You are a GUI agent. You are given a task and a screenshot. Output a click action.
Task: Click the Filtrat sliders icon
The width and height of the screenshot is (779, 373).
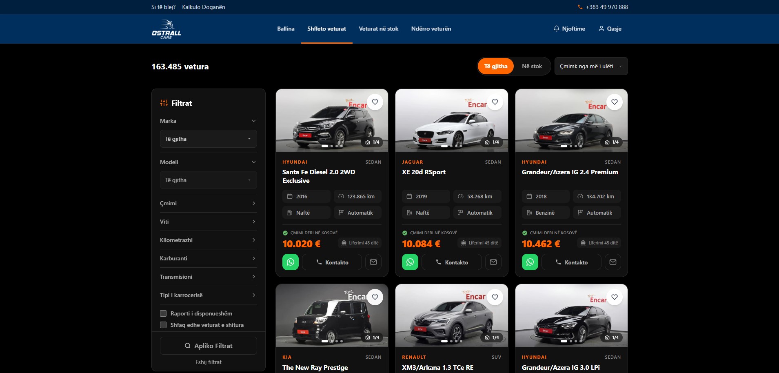(x=164, y=103)
